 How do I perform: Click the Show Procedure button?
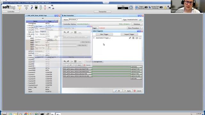pyautogui.click(x=134, y=28)
